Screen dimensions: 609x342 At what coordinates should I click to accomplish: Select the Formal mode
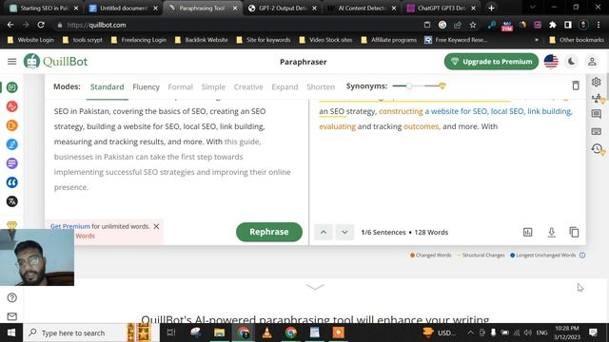click(x=180, y=86)
